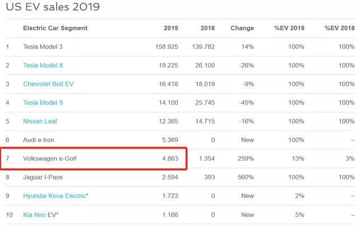Click the '%EV 2019' column header

pos(289,28)
